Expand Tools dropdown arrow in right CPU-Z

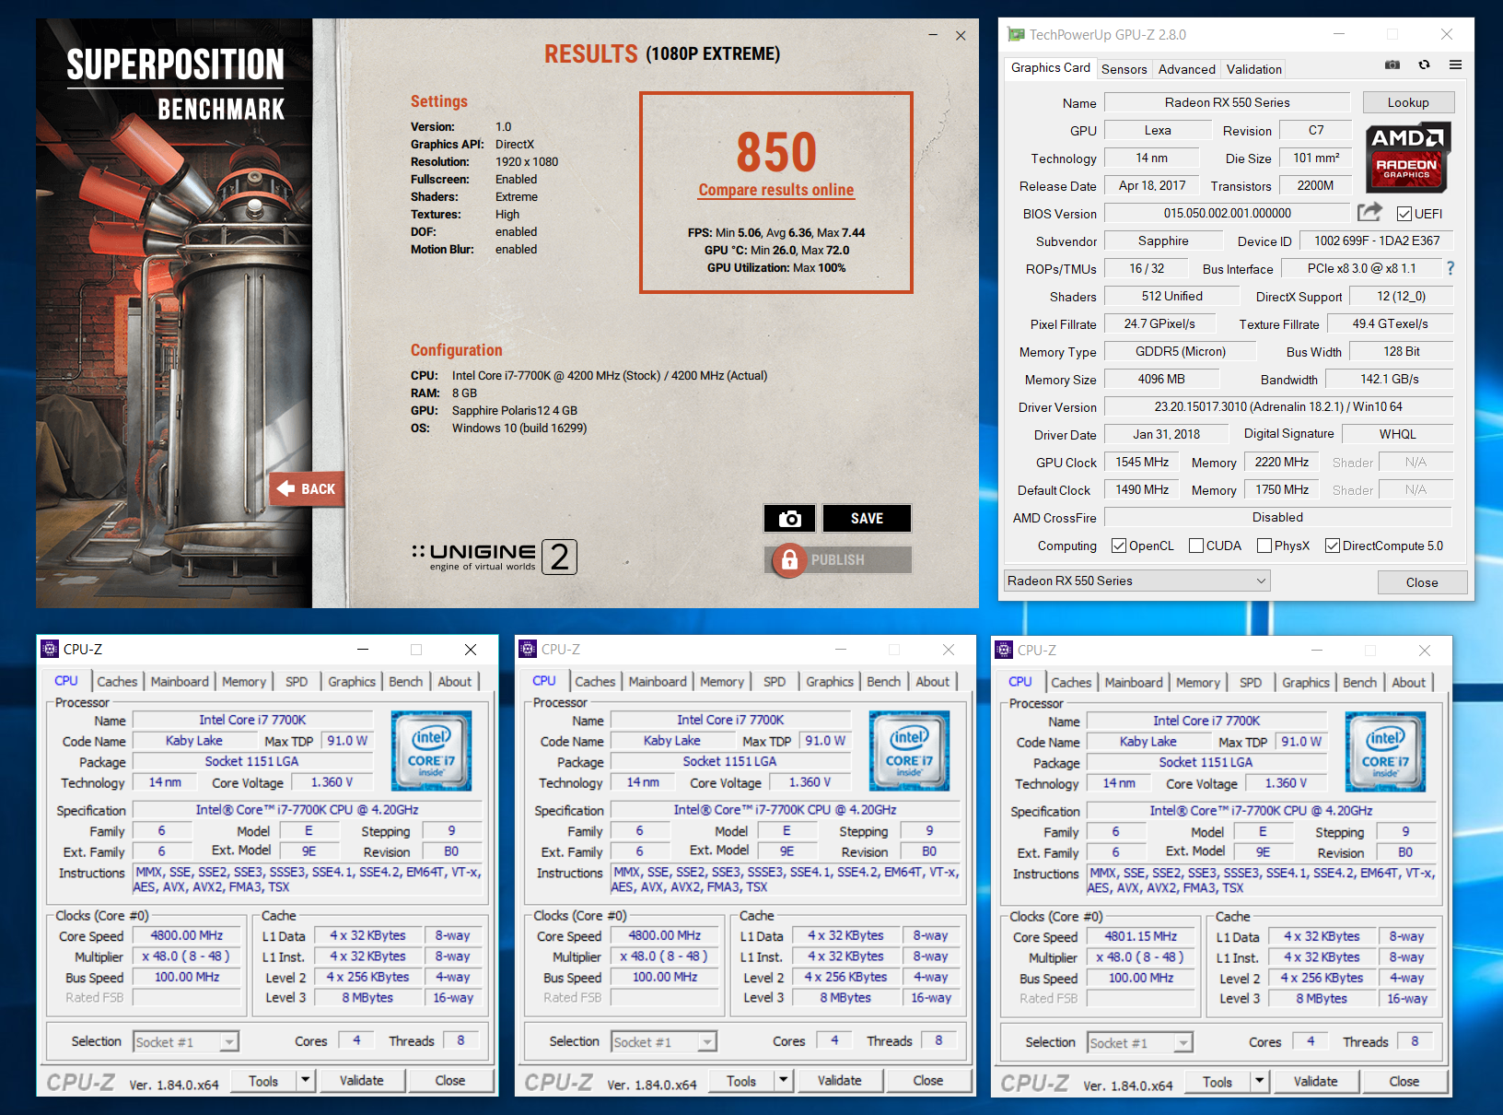1260,1082
